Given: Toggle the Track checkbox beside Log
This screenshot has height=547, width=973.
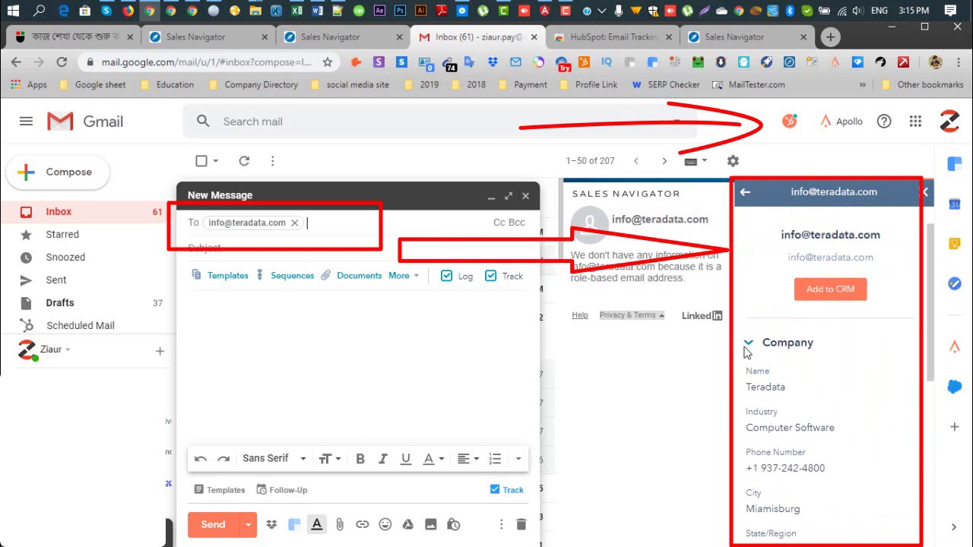Looking at the screenshot, I should [x=491, y=276].
